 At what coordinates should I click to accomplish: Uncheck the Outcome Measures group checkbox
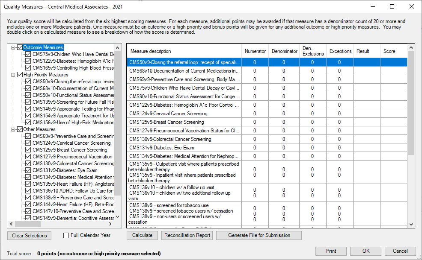coord(20,47)
